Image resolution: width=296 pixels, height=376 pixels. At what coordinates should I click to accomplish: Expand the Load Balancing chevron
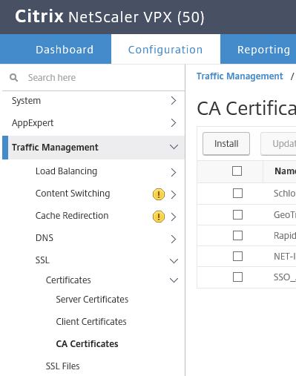174,172
